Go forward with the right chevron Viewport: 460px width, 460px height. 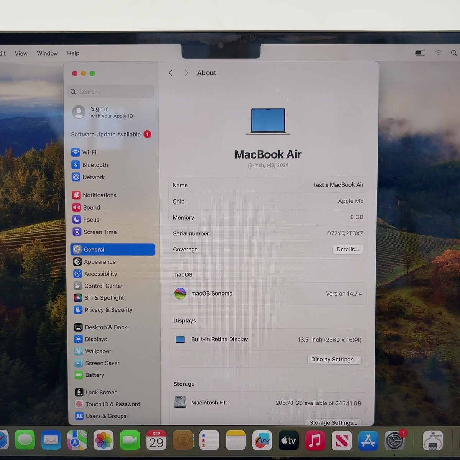(186, 73)
